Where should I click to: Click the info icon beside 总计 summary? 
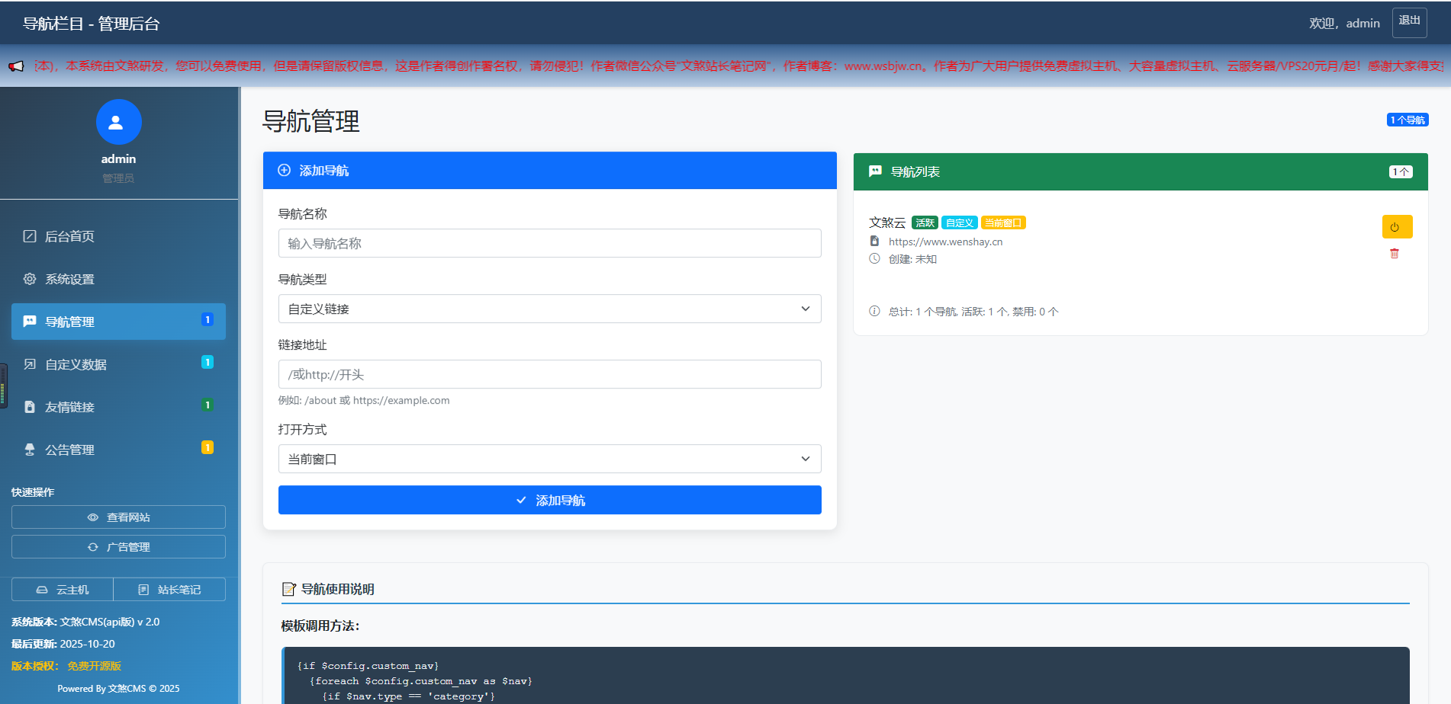874,311
